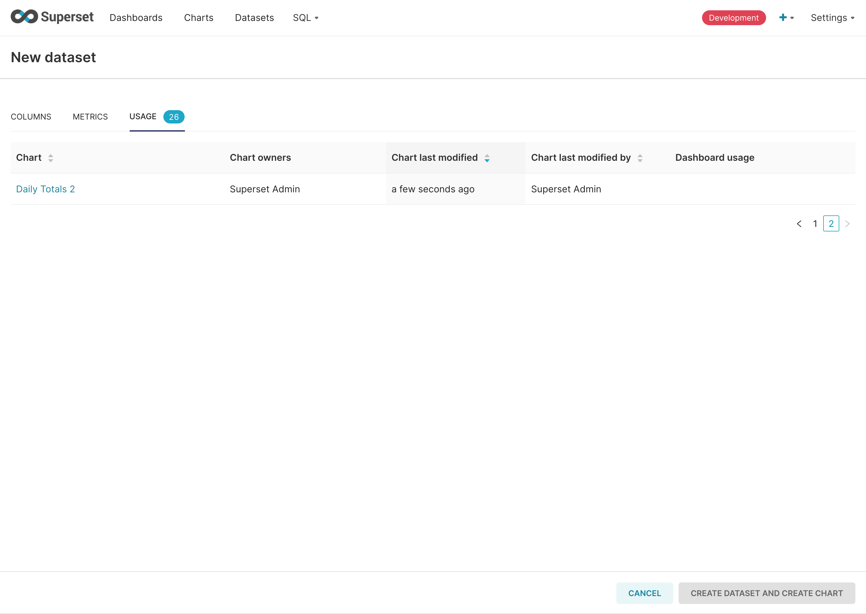Expand the caret next to the plus icon

point(792,18)
